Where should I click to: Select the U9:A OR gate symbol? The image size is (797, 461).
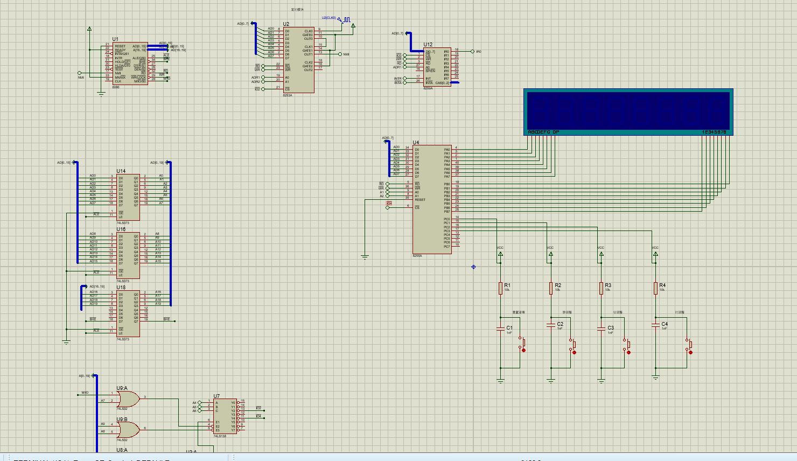pos(128,399)
